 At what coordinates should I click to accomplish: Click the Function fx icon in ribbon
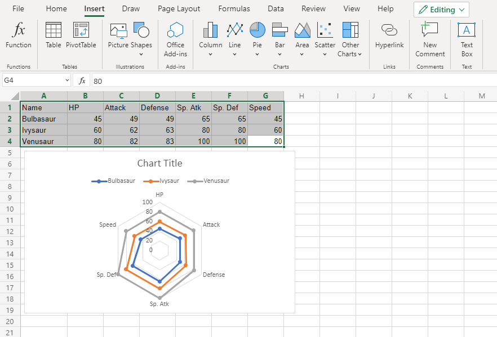point(19,36)
